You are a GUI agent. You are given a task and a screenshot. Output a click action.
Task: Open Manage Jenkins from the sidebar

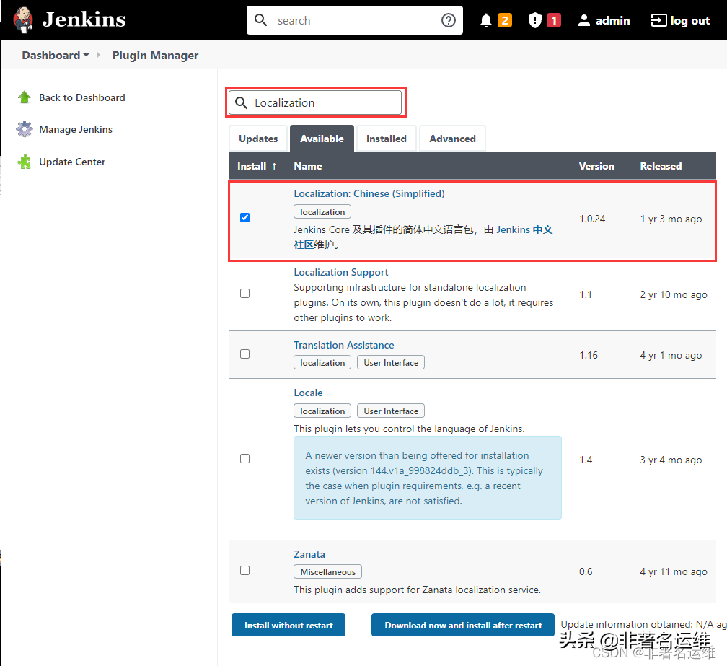click(x=74, y=129)
